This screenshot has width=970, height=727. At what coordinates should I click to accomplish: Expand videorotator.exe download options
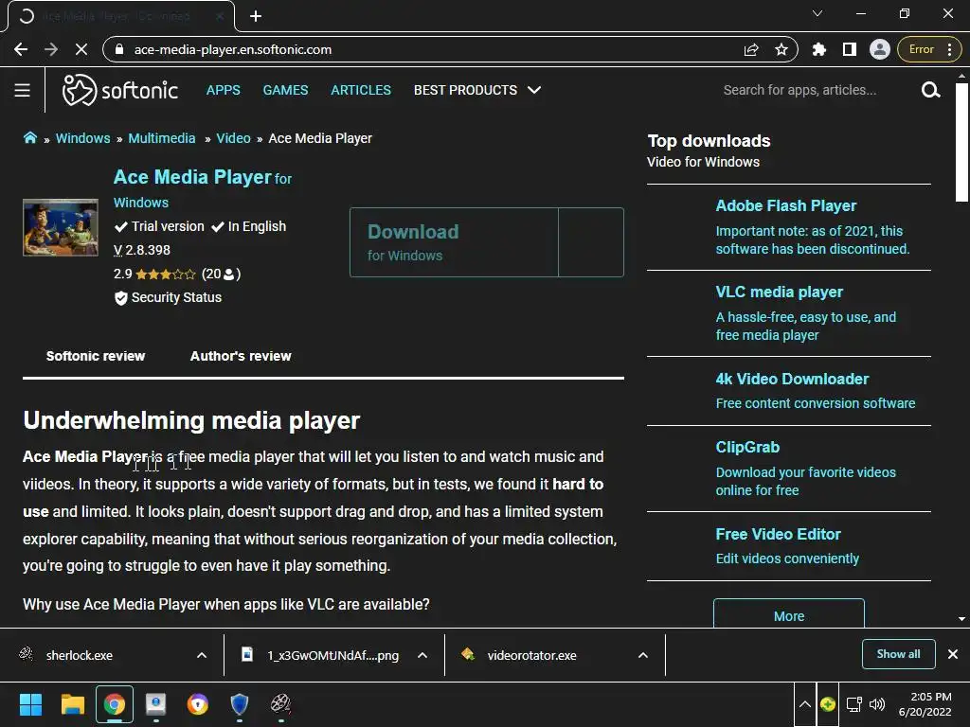click(643, 655)
